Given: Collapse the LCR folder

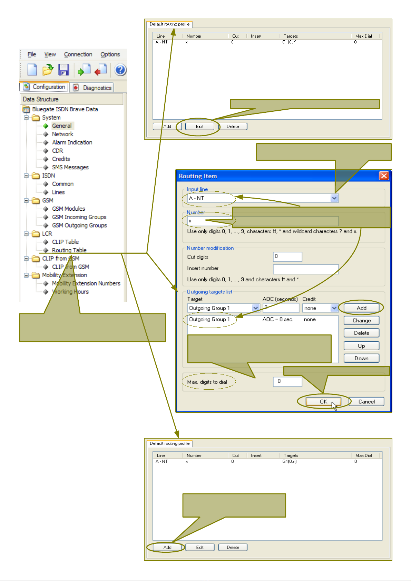Looking at the screenshot, I should point(26,233).
